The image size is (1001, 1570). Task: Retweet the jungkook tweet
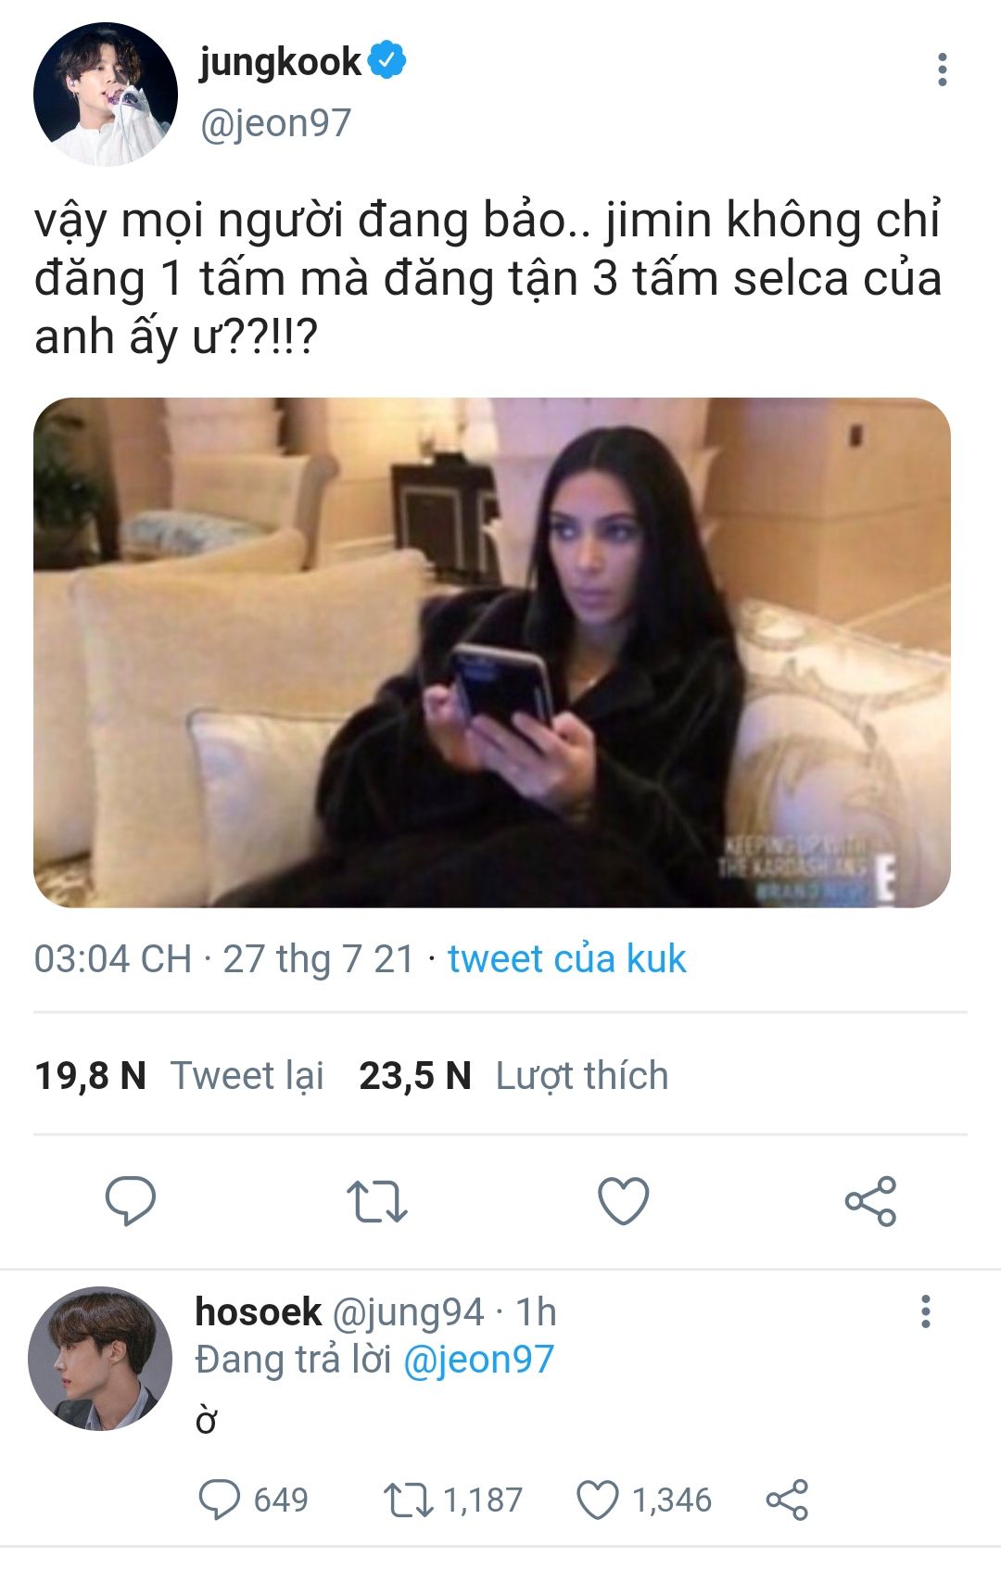coord(377,1201)
